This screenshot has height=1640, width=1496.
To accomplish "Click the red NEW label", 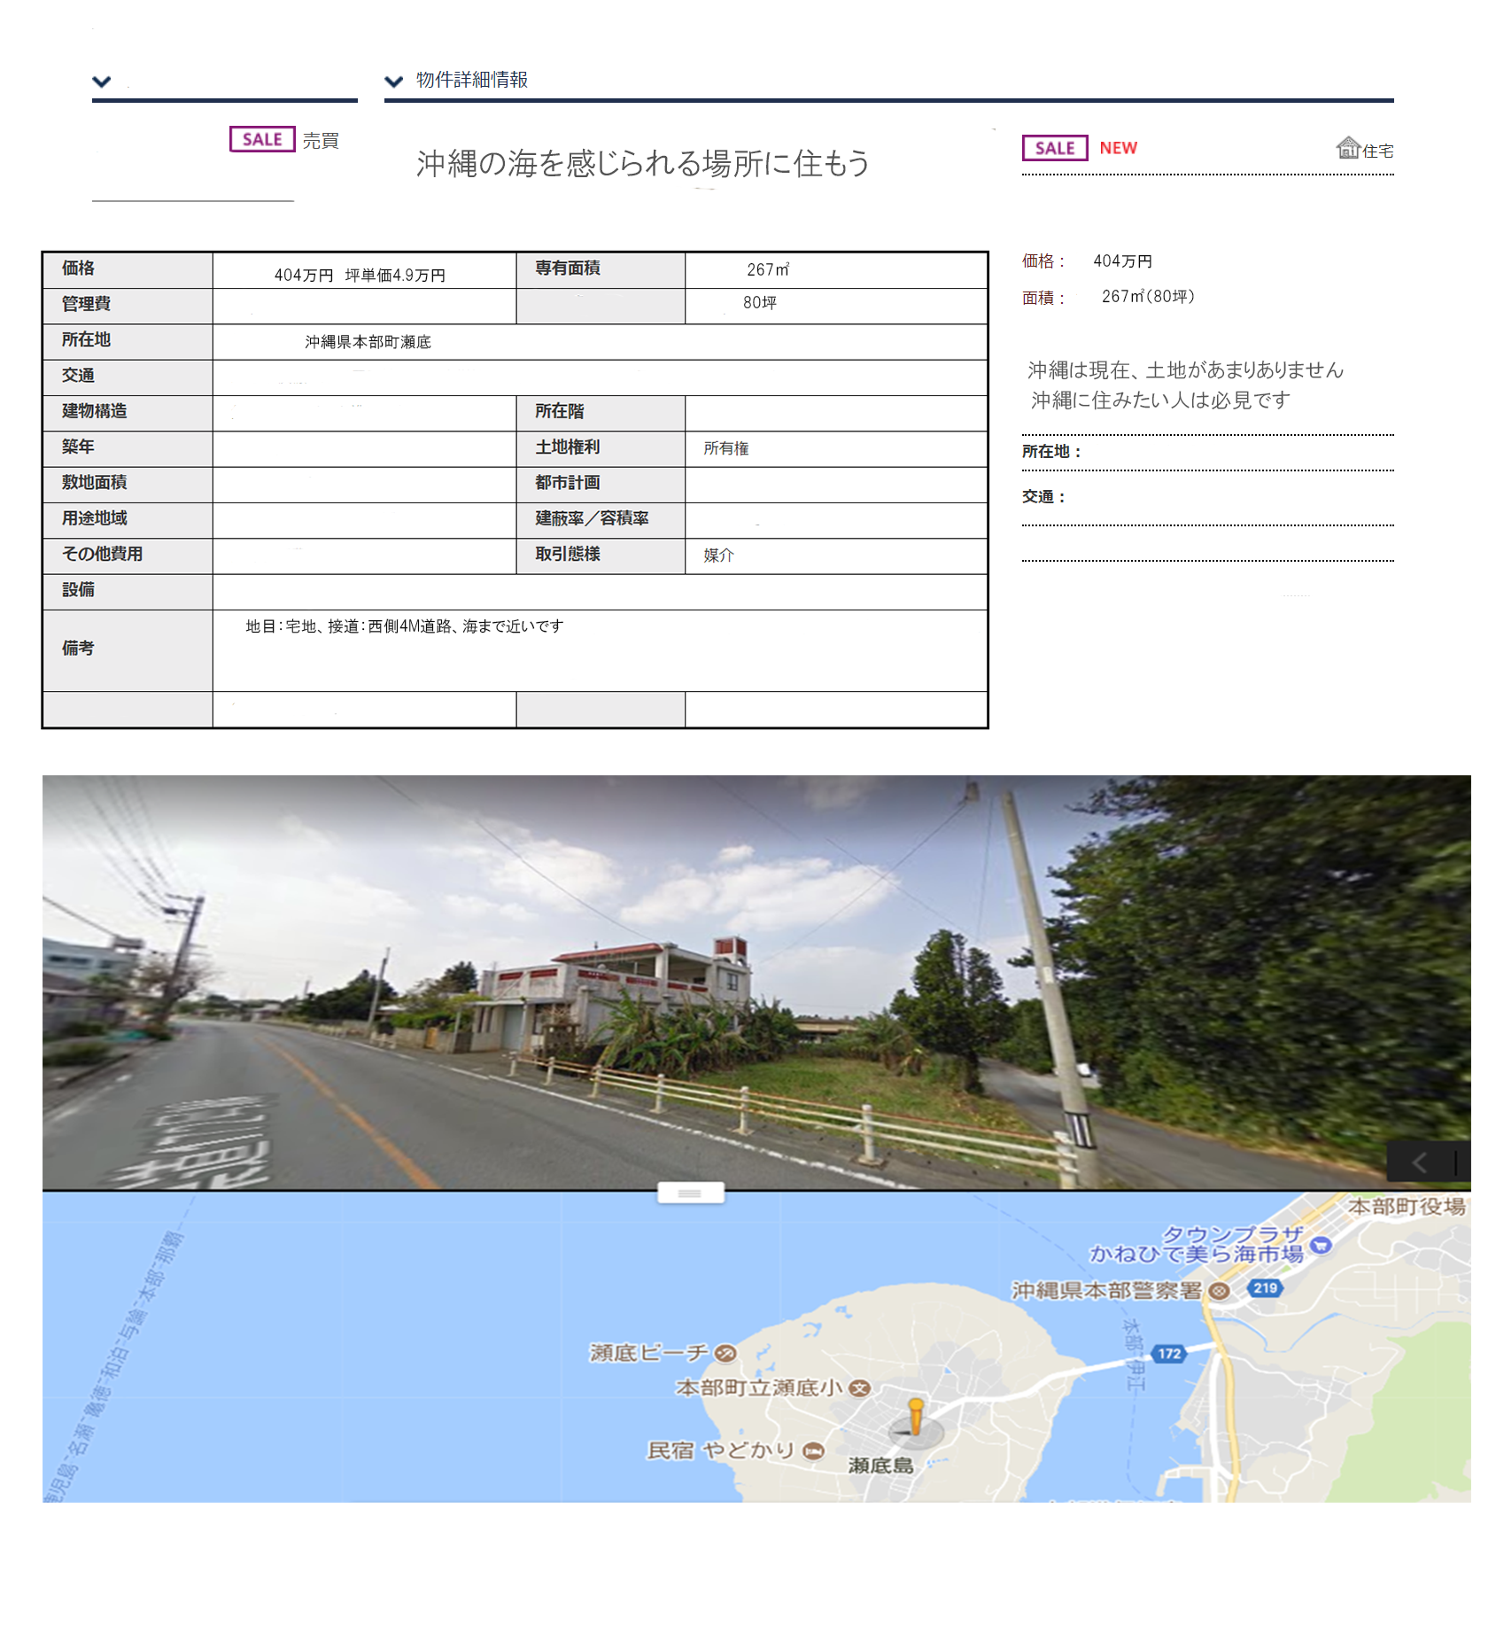I will 1118,148.
